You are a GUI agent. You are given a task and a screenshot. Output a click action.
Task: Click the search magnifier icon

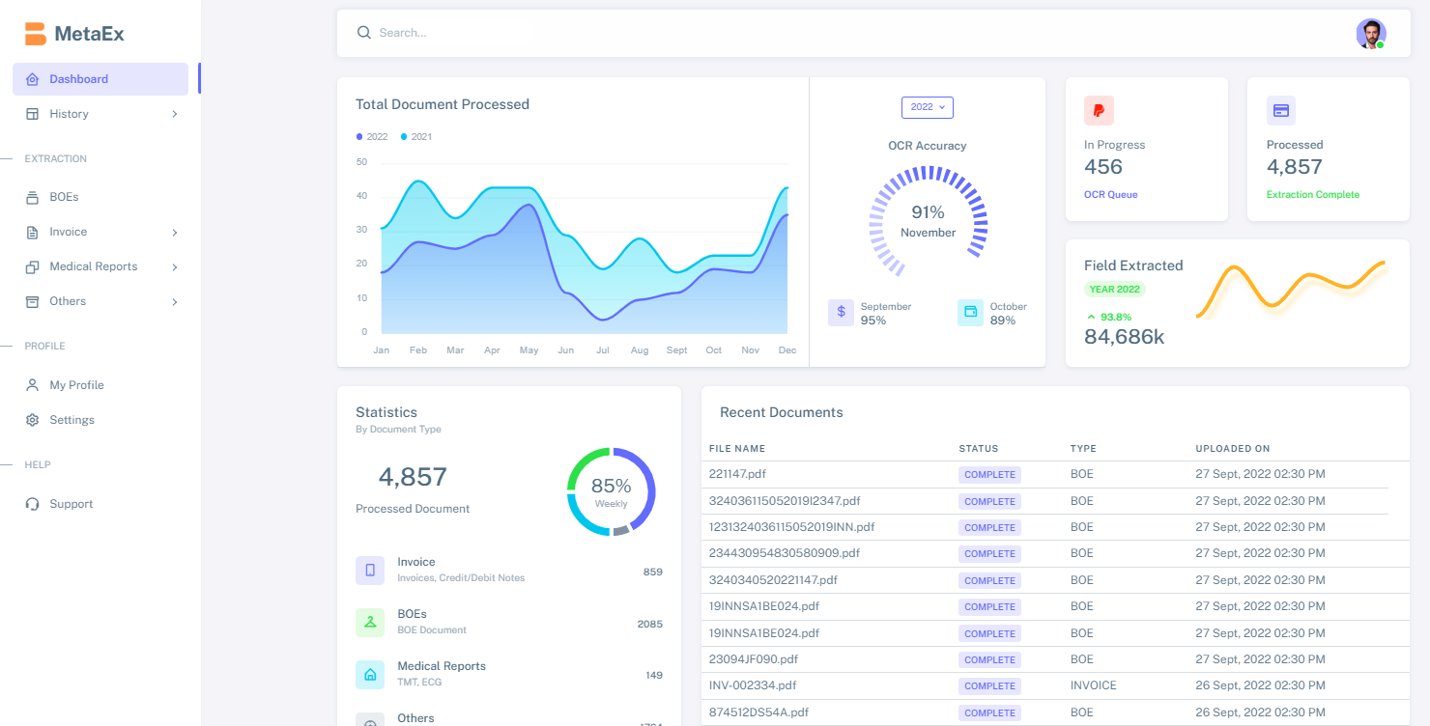pos(364,32)
